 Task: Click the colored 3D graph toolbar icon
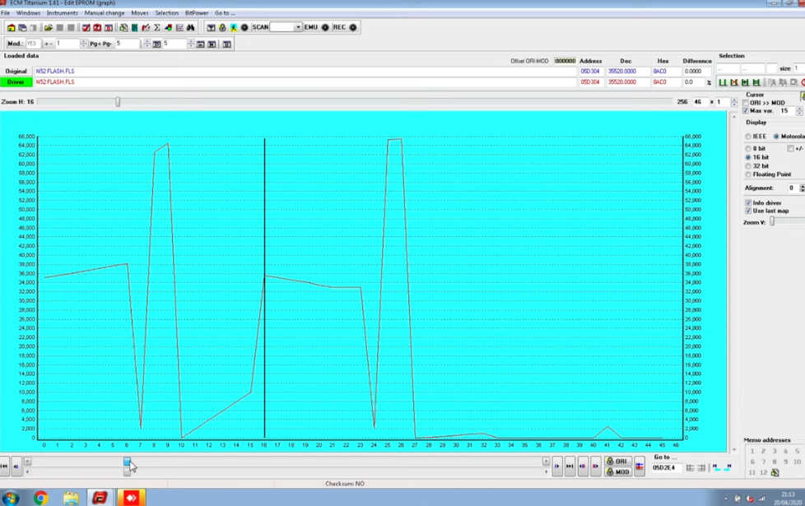tap(169, 28)
